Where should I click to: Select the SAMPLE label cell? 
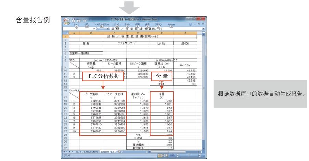click(74, 91)
